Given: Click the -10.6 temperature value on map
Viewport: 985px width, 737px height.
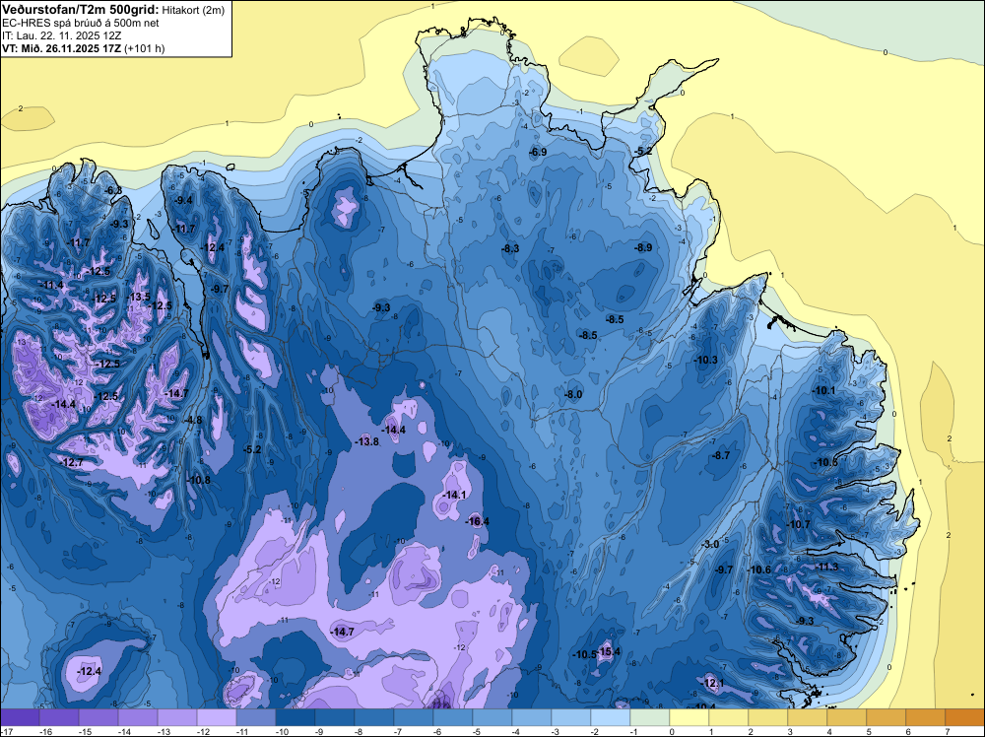Looking at the screenshot, I should (x=758, y=569).
